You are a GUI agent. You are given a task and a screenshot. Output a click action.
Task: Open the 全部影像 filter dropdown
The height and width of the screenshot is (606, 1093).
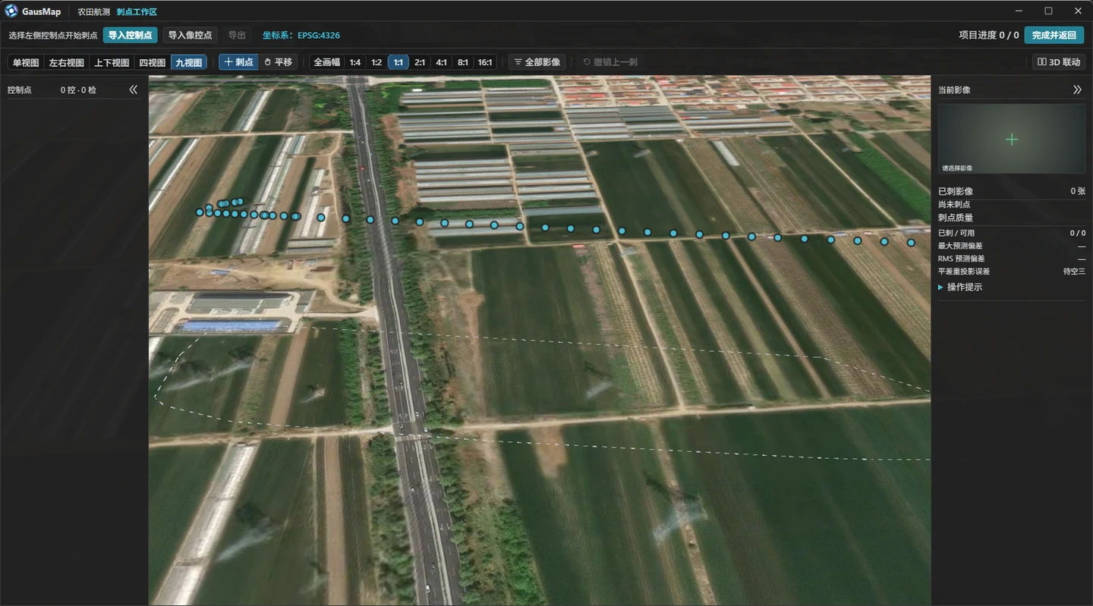tap(537, 62)
